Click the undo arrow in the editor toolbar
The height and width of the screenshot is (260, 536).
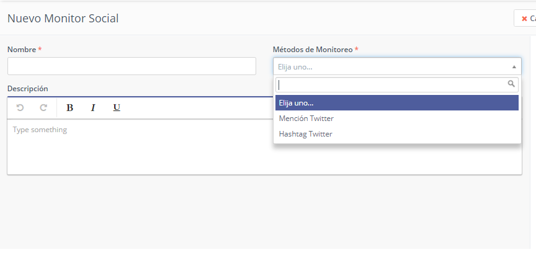point(20,108)
